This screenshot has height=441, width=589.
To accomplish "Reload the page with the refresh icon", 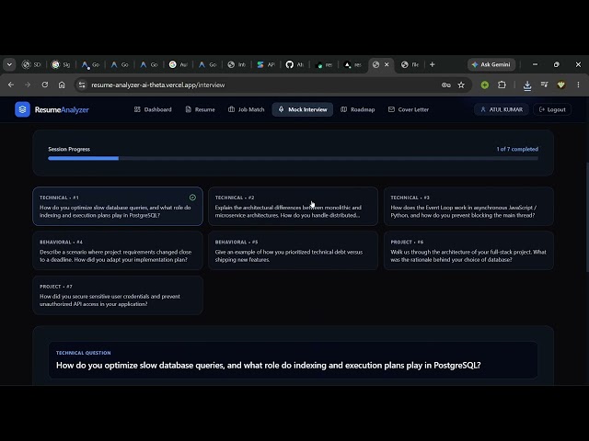I will pos(45,85).
